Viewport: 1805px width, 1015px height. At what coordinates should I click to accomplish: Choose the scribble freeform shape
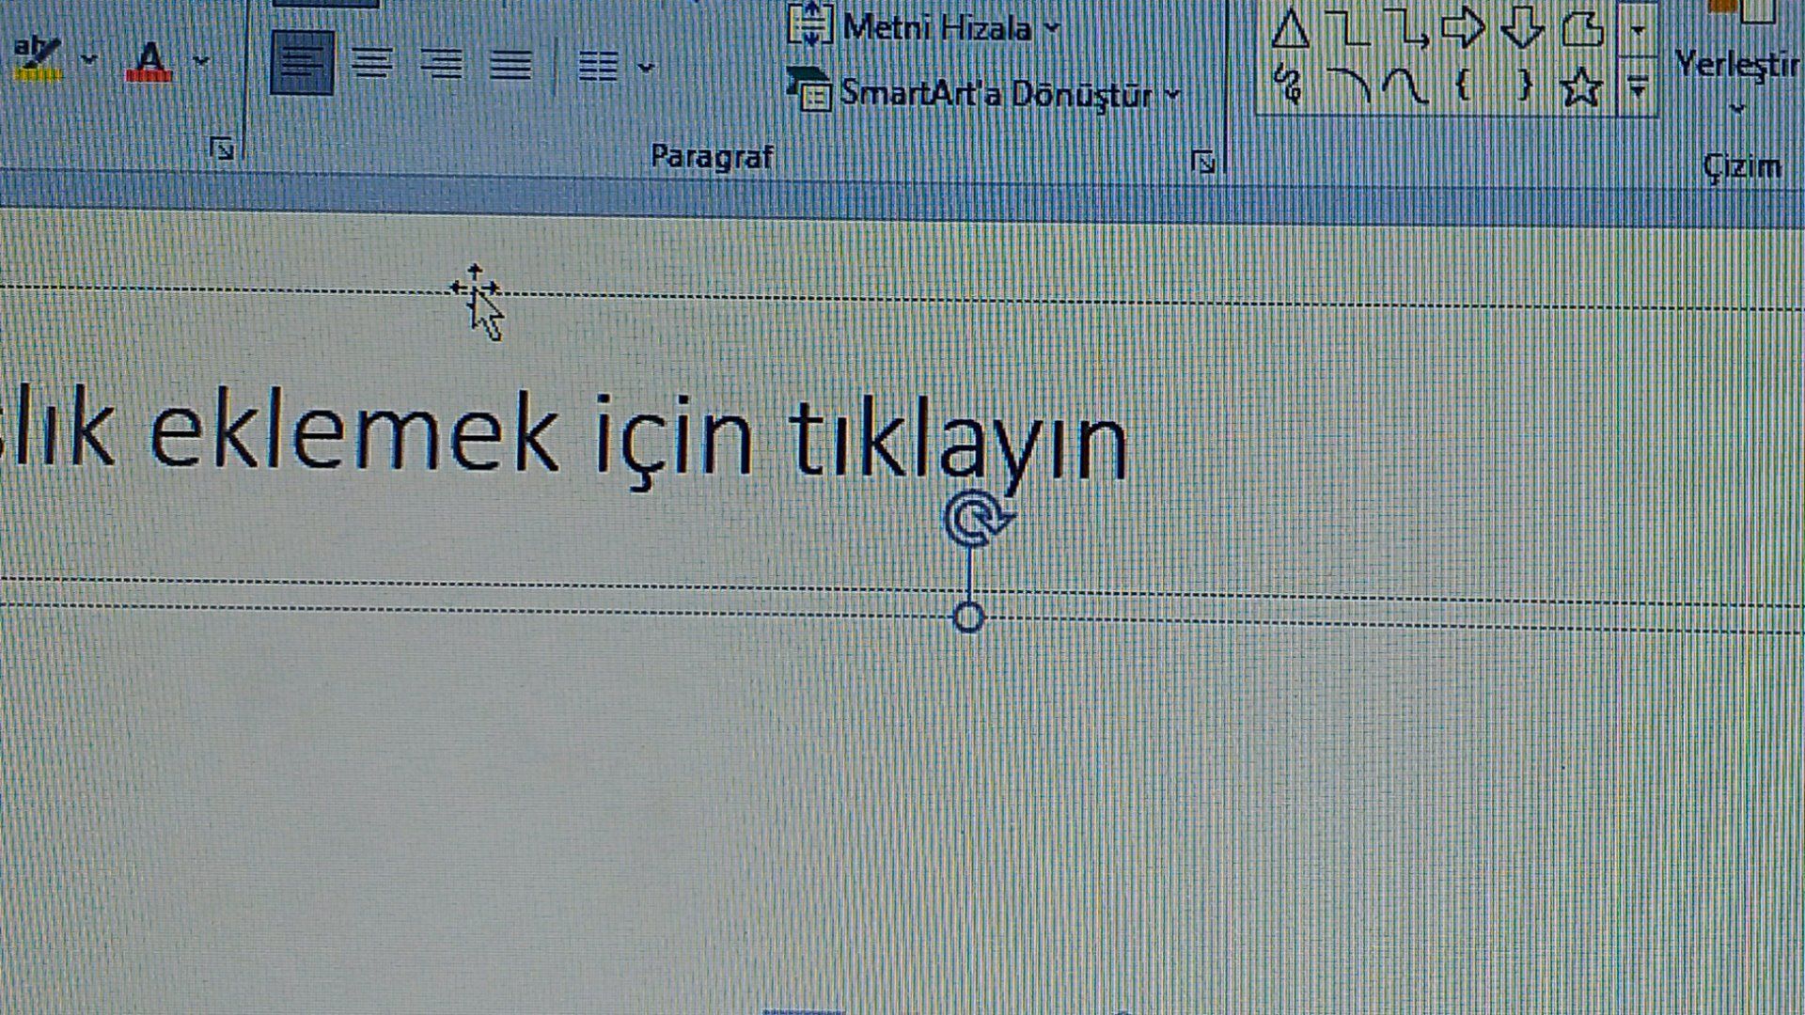[x=1289, y=85]
